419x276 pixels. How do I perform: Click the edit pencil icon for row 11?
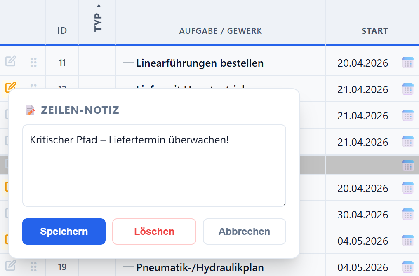coord(11,62)
